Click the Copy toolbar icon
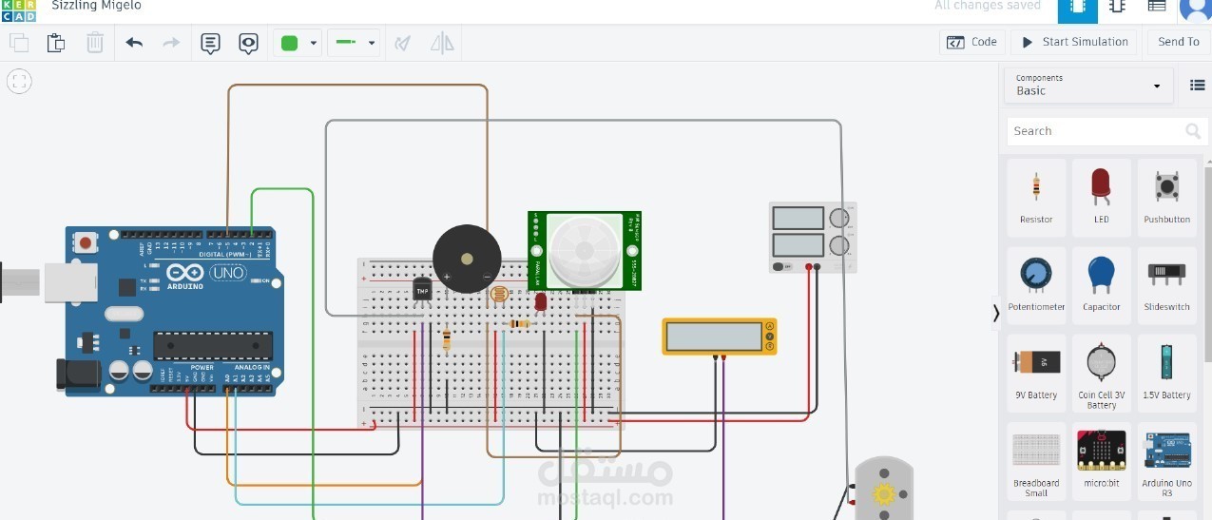Screen dimensions: 1212x520 click(x=19, y=43)
